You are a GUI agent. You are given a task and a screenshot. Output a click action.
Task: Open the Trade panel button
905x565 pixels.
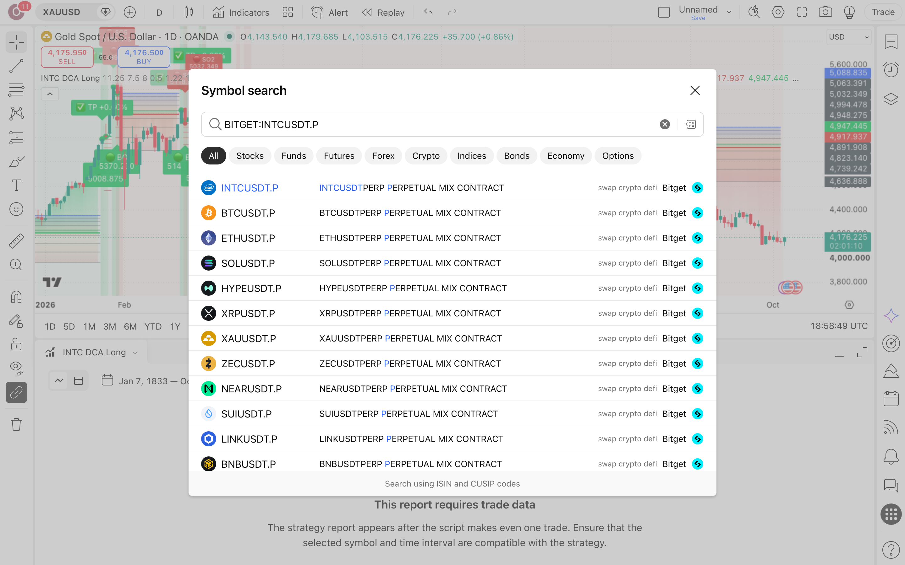click(883, 12)
